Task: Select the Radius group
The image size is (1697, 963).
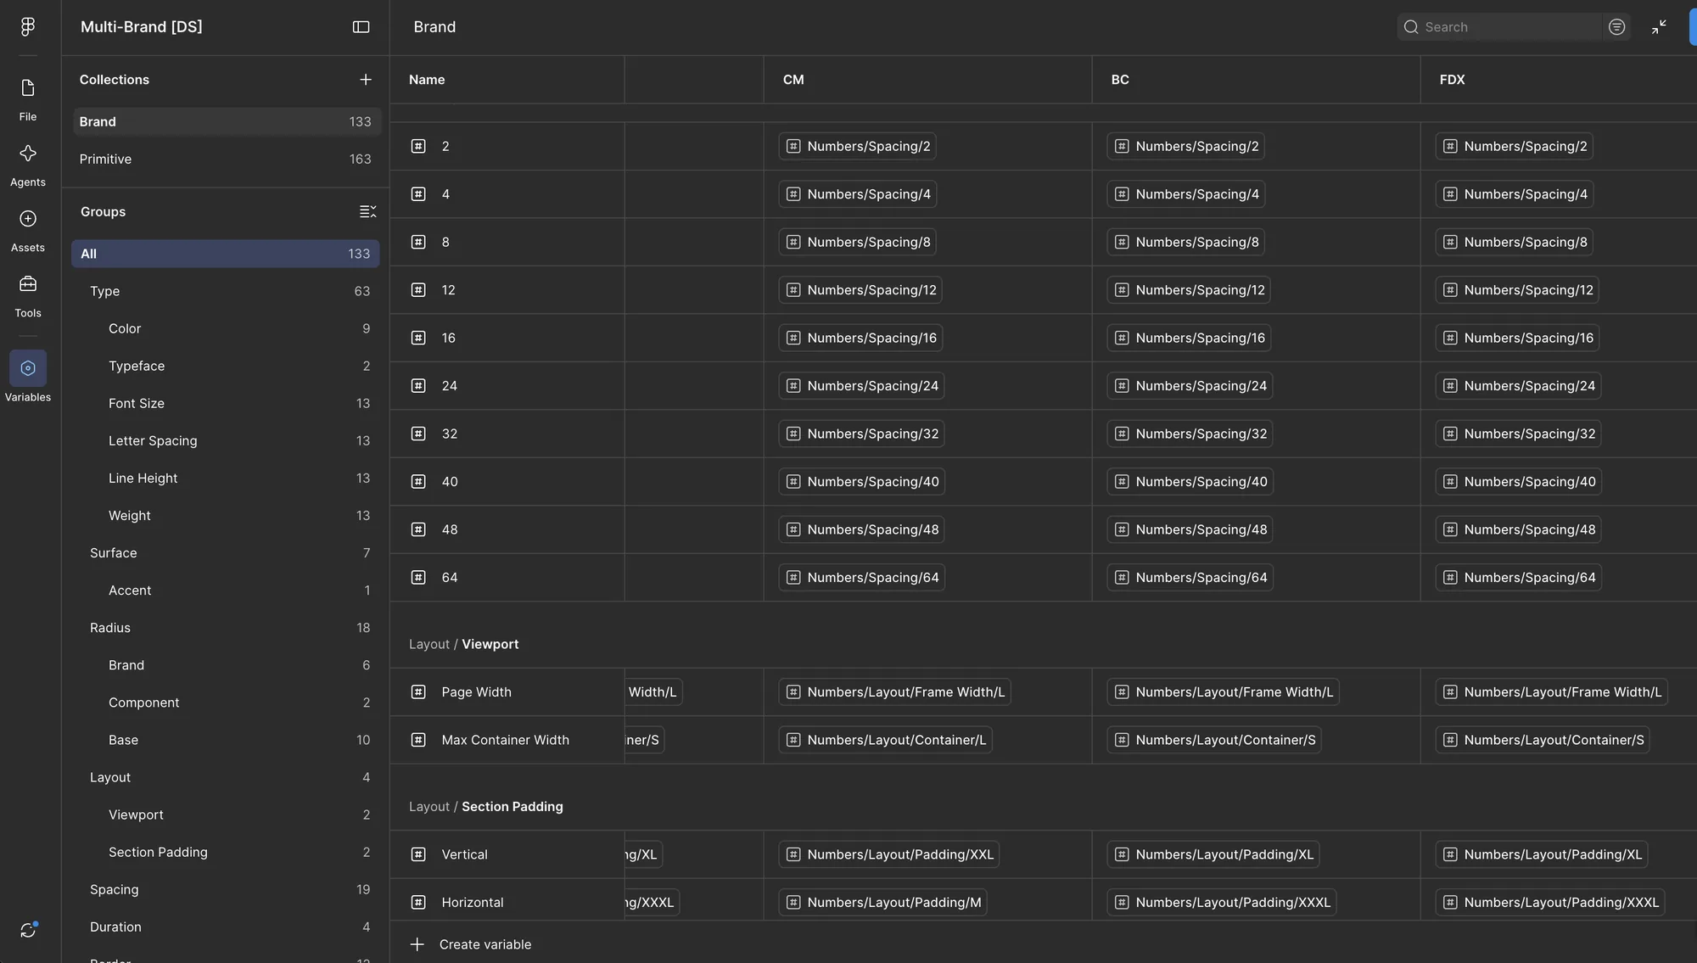Action: click(226, 628)
